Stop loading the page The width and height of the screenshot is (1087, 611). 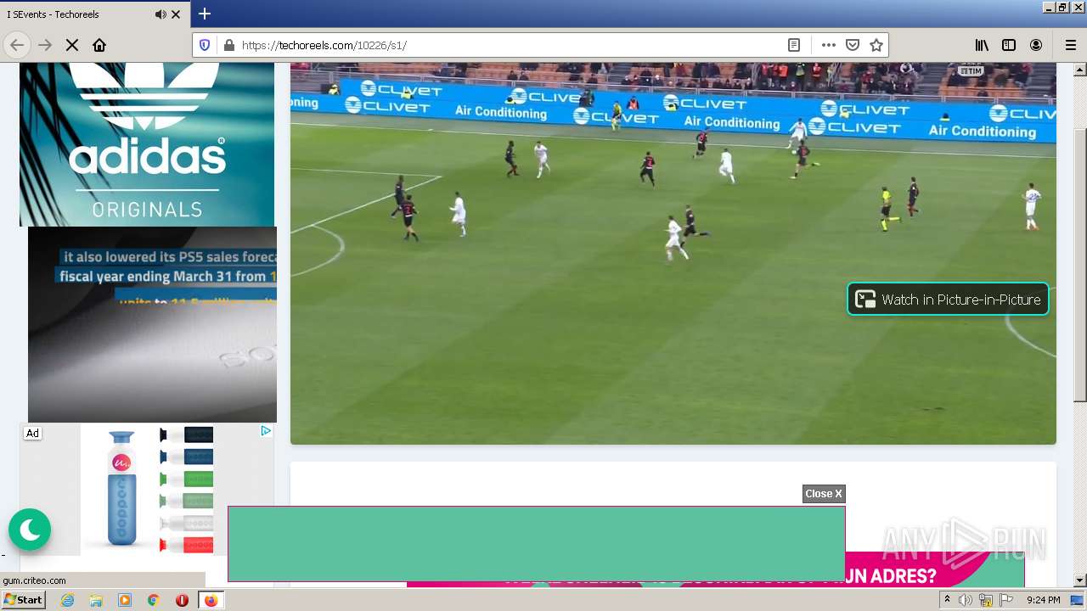72,45
